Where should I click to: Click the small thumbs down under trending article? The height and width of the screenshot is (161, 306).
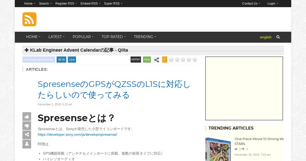[x=243, y=149]
